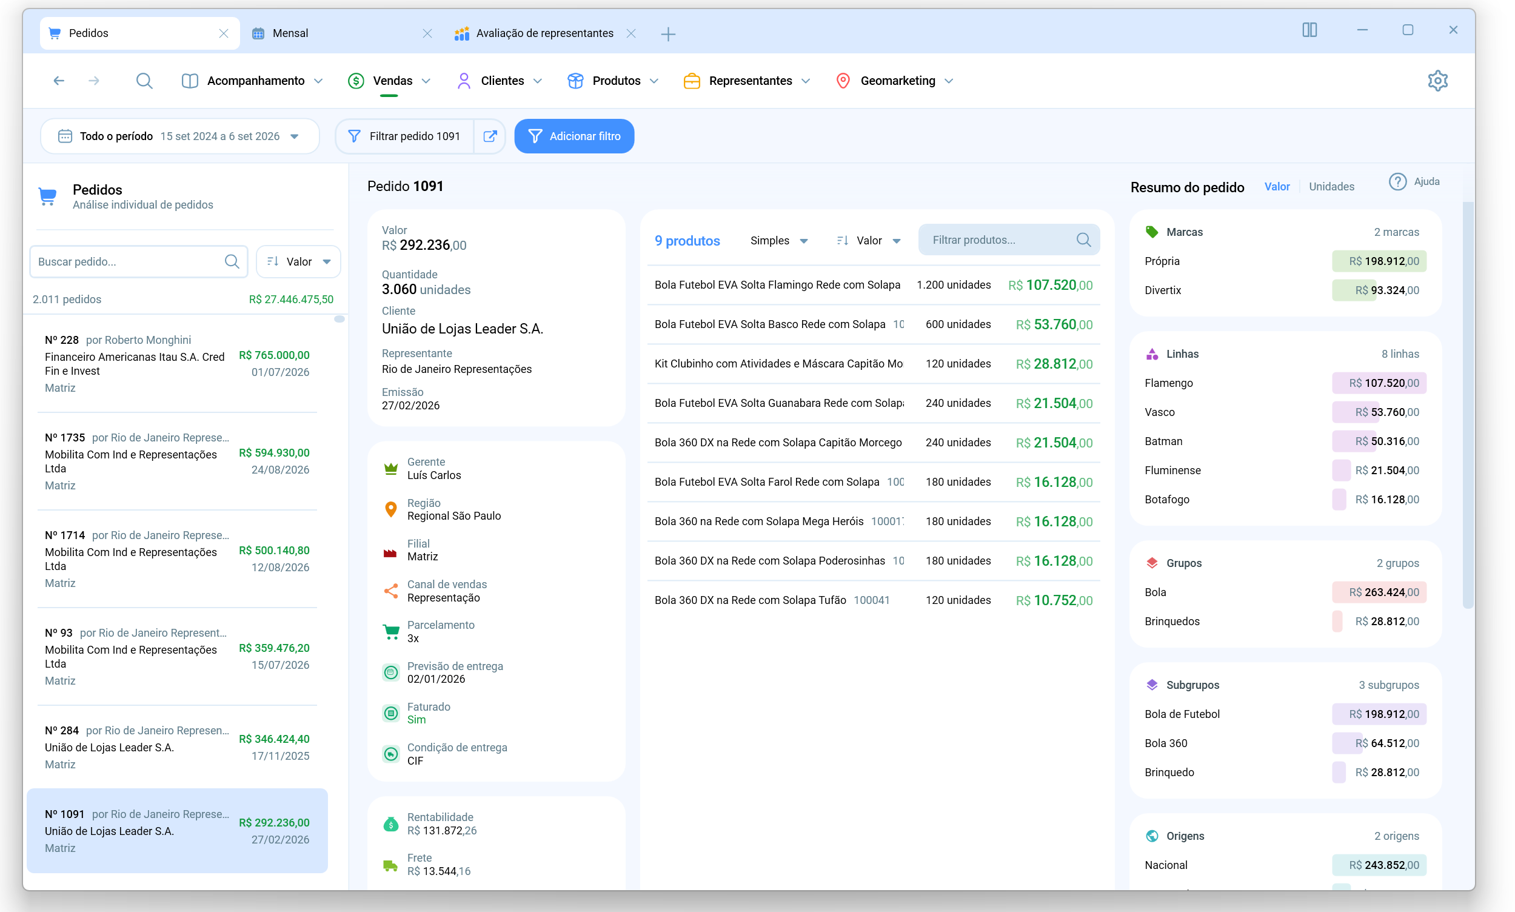
Task: Switch order summary to Unidades
Action: click(x=1330, y=186)
